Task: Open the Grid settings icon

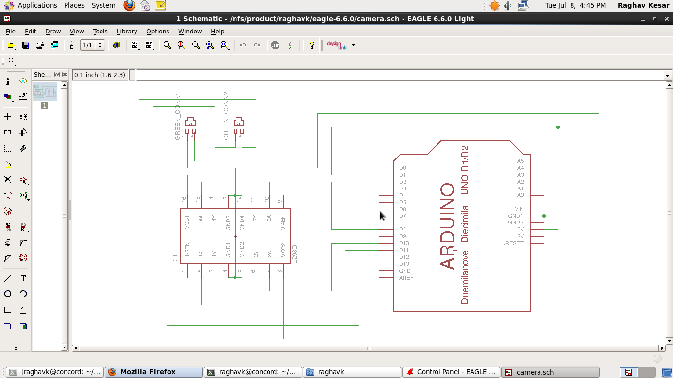Action: click(11, 62)
